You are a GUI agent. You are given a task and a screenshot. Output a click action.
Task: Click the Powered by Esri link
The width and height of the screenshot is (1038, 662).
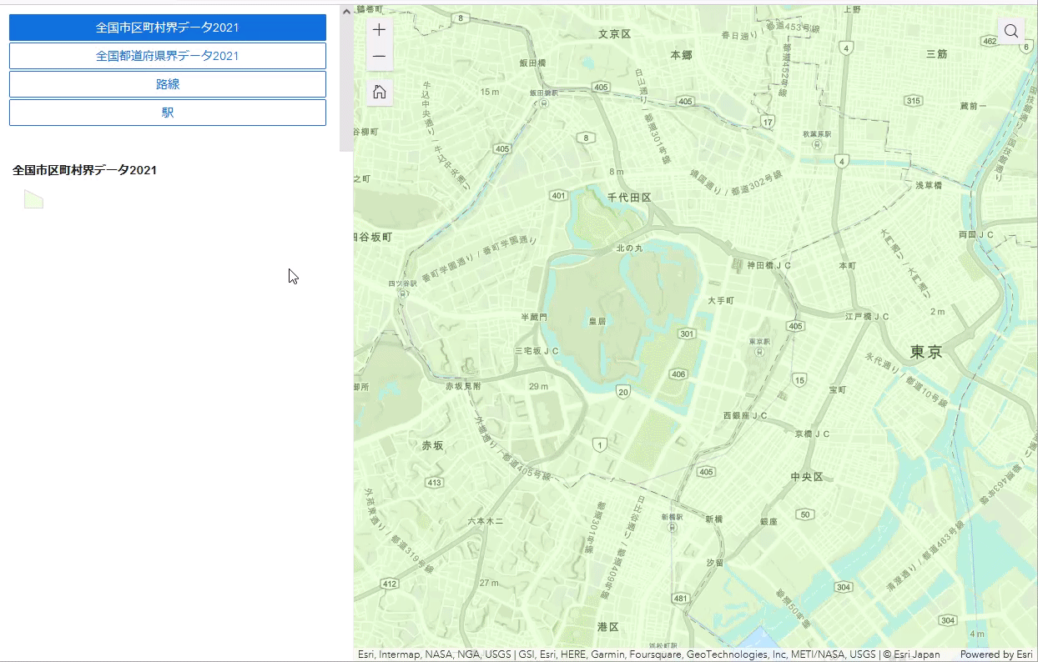pyautogui.click(x=996, y=654)
